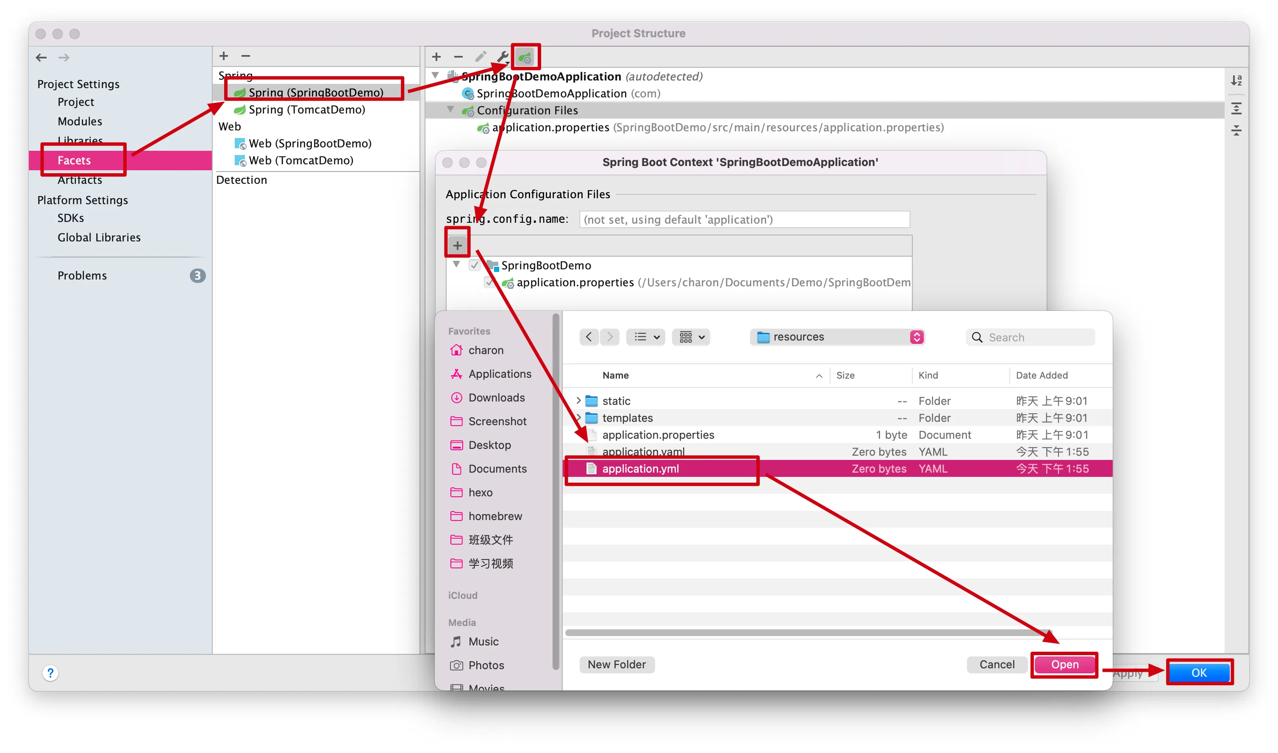Add a Spring context with the plus icon
Viewport: 1278px width, 753px height.
[x=436, y=57]
